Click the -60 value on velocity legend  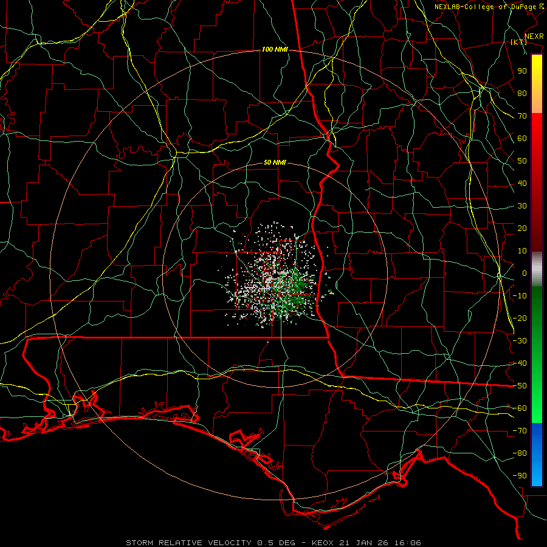coord(520,408)
